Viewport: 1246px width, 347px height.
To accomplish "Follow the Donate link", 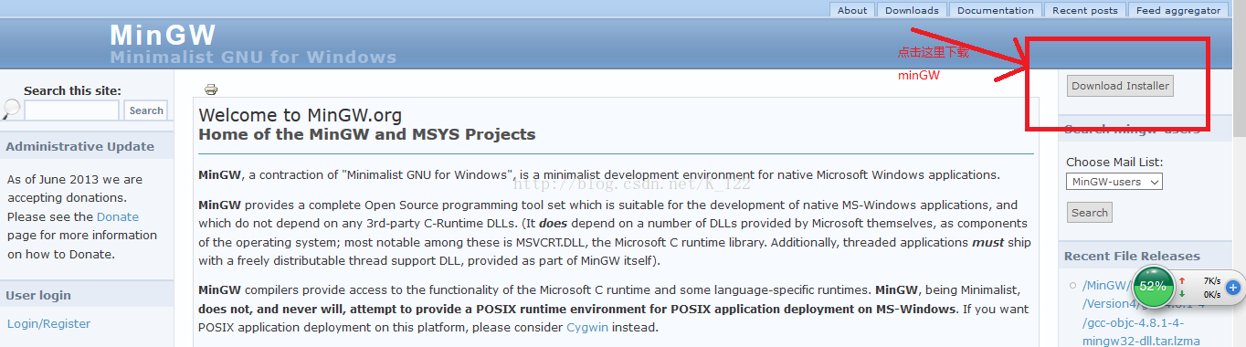I will click(118, 217).
